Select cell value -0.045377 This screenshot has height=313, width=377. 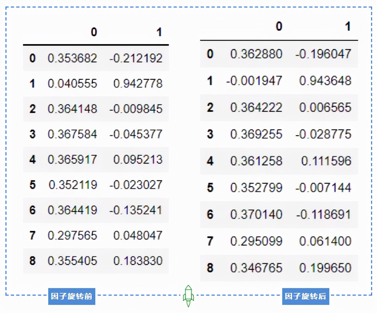(x=136, y=134)
